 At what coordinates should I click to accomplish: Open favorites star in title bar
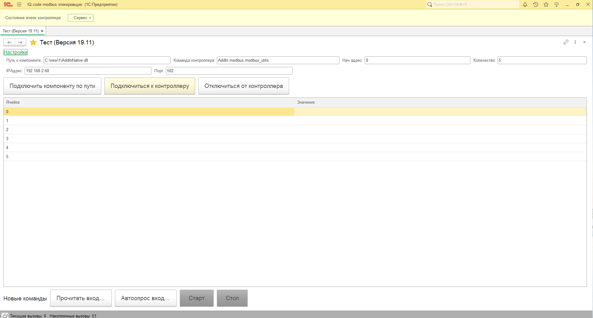coord(546,5)
